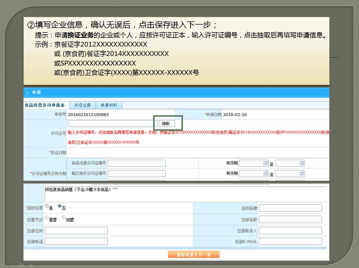Switch to the 食品经营许可申请表 tab
359x268 pixels.
(x=45, y=105)
